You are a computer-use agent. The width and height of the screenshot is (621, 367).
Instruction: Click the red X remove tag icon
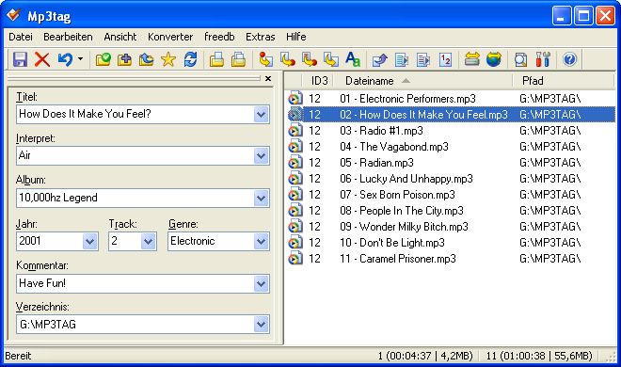pos(42,60)
